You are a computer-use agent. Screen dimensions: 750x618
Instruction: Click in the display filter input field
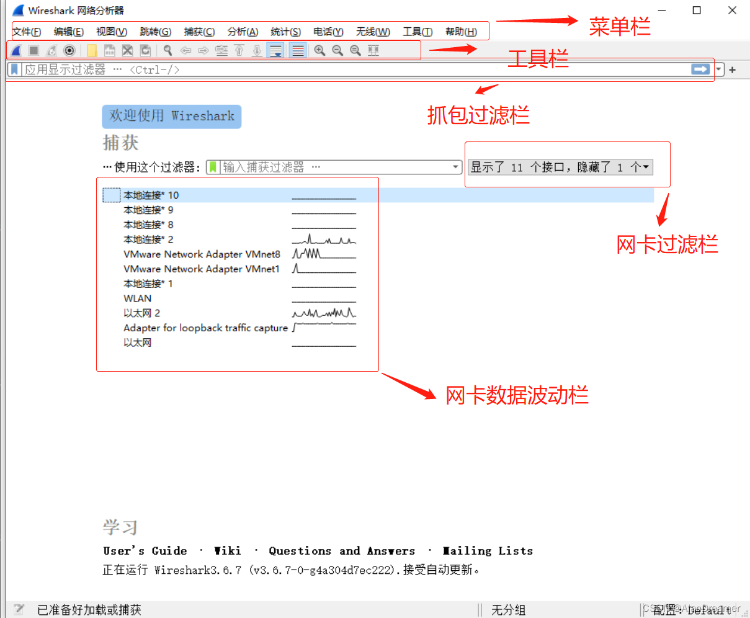point(355,69)
